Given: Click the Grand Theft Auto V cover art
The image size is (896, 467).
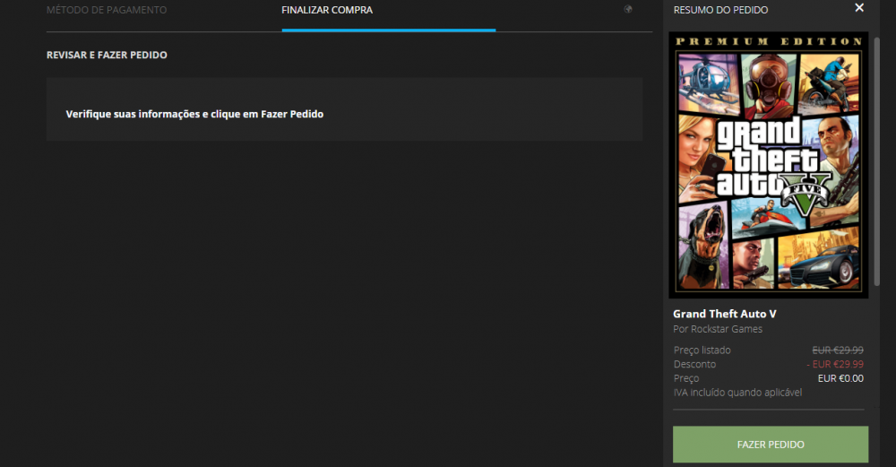Looking at the screenshot, I should 769,165.
